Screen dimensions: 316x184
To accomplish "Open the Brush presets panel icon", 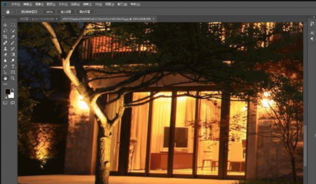I will pos(312,24).
